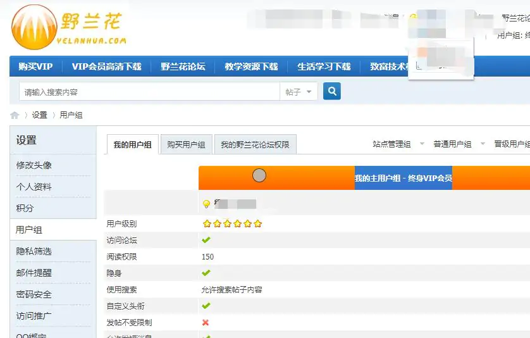This screenshot has height=338, width=530.
Task: Open 修改头像 in settings sidebar
Action: [x=34, y=165]
